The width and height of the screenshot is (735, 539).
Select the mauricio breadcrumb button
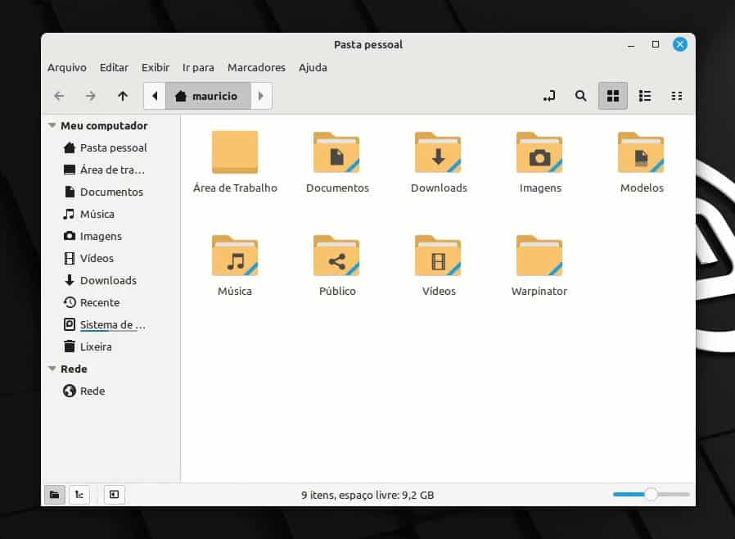[210, 96]
